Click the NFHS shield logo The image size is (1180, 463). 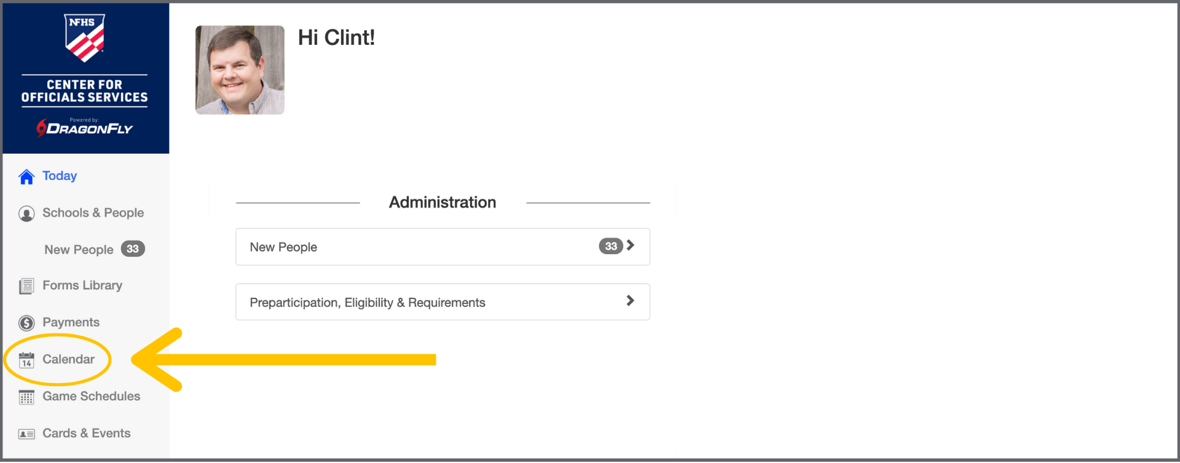(85, 38)
